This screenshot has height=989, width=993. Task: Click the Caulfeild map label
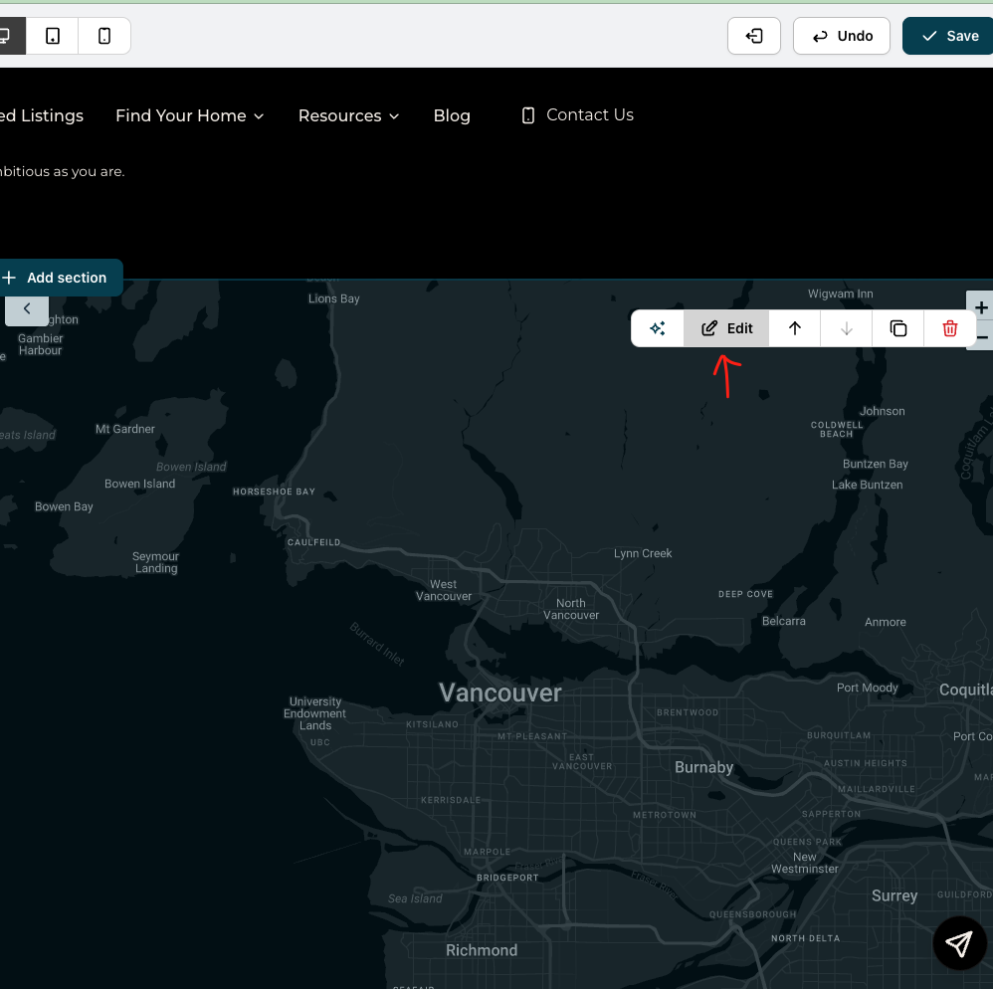tap(313, 542)
